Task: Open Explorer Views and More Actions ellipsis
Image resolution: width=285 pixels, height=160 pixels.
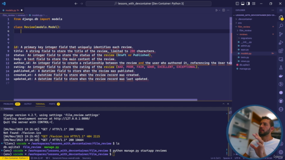Action: point(273,10)
